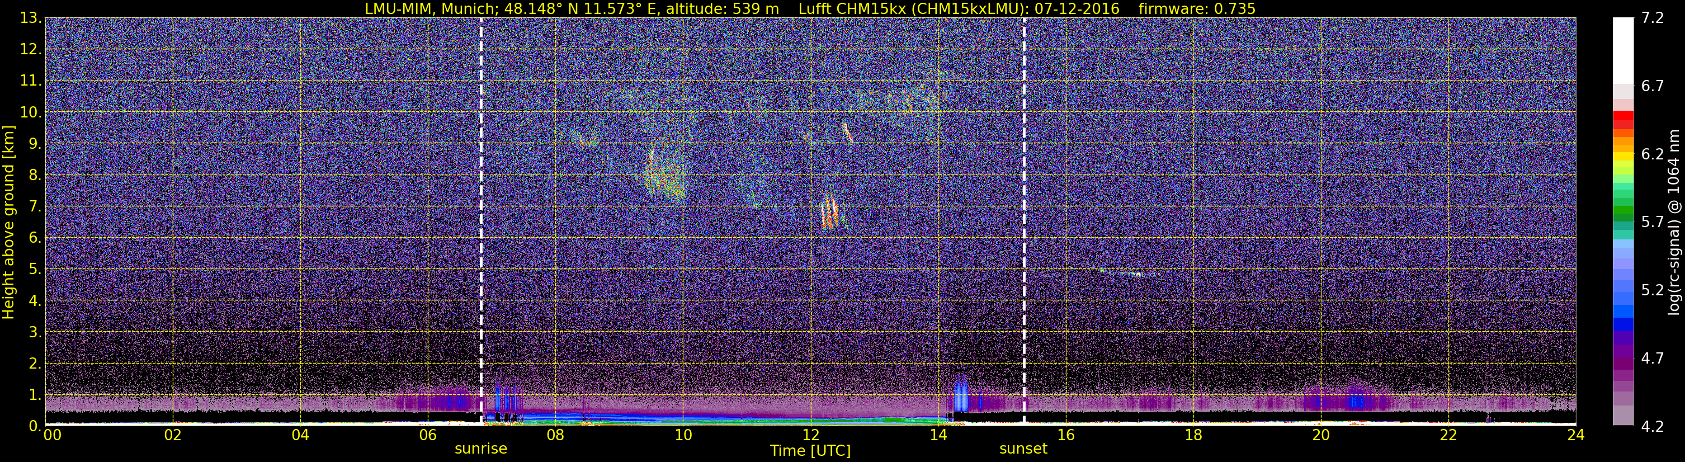Screen dimensions: 1685x462
Task: Click height axis tick '9.'
Action: [x=35, y=144]
